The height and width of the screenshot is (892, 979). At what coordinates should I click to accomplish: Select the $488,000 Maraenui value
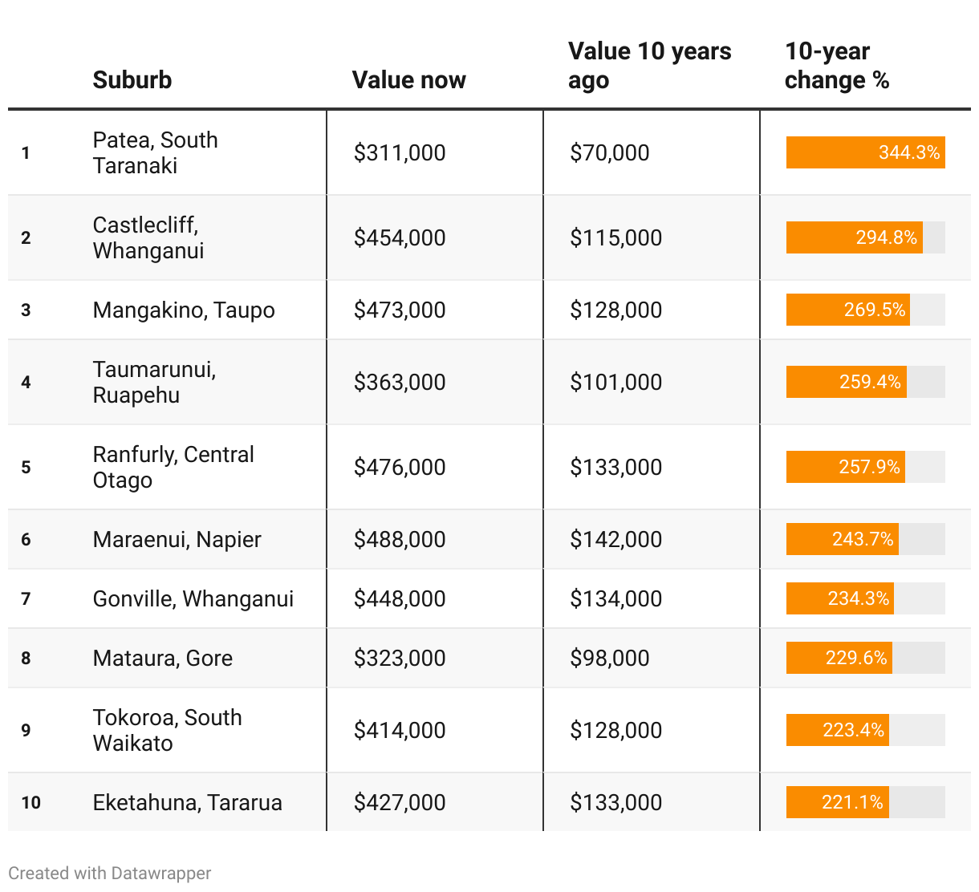pos(400,539)
